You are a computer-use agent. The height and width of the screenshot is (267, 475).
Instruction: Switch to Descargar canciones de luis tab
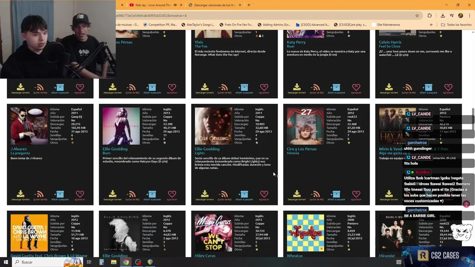(215, 5)
